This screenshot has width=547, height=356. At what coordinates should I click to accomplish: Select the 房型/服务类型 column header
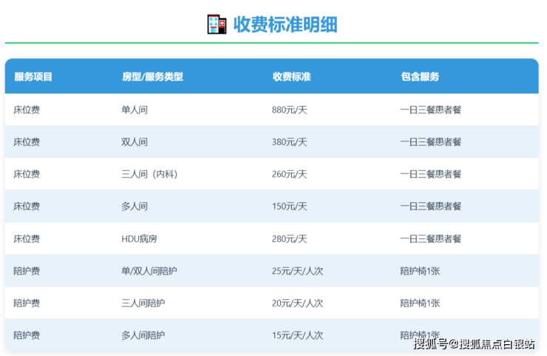(152, 76)
